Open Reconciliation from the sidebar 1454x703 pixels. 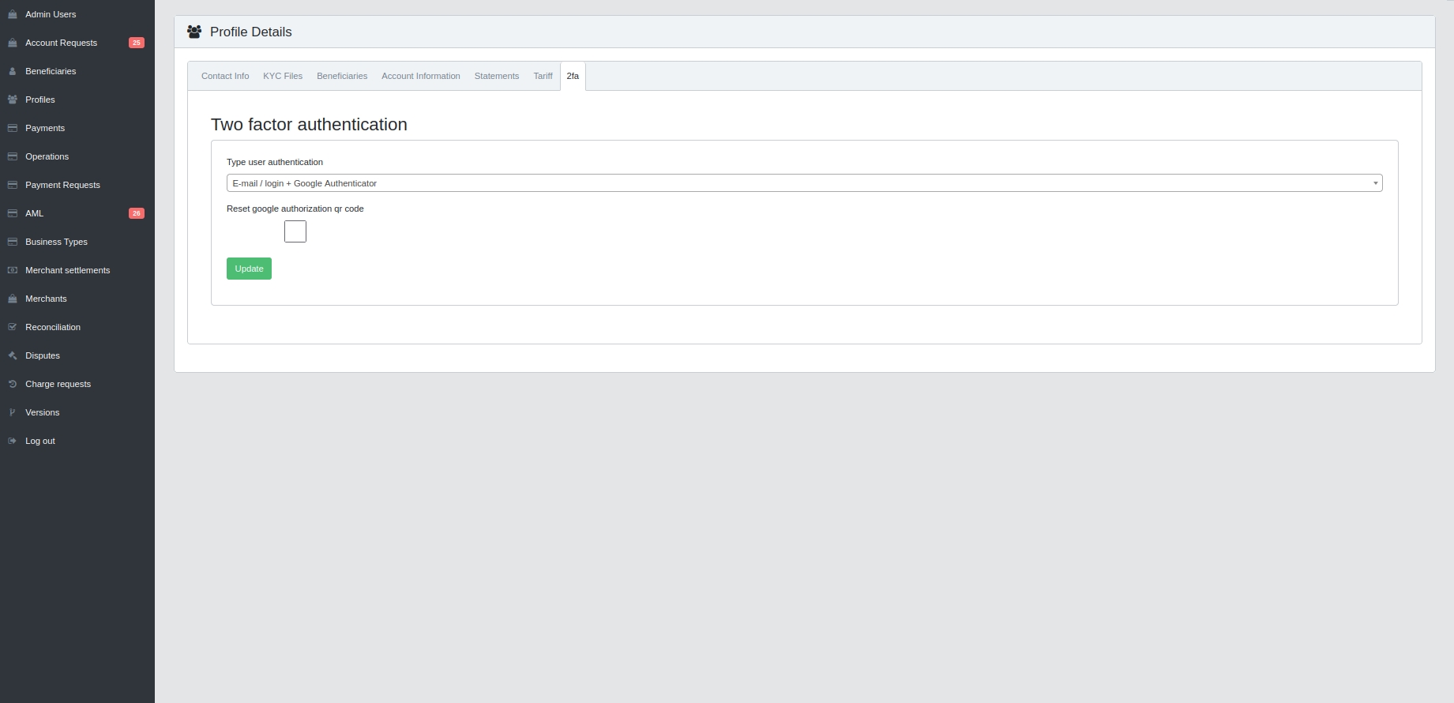click(x=53, y=327)
